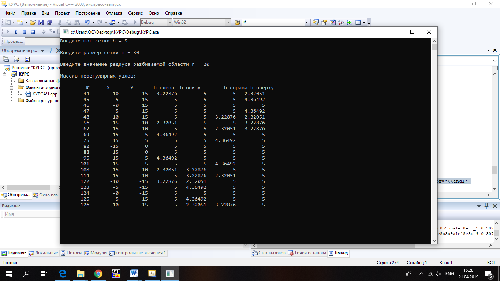Click Show Next Statement arrow icon
This screenshot has width=500, height=281.
(x=44, y=32)
